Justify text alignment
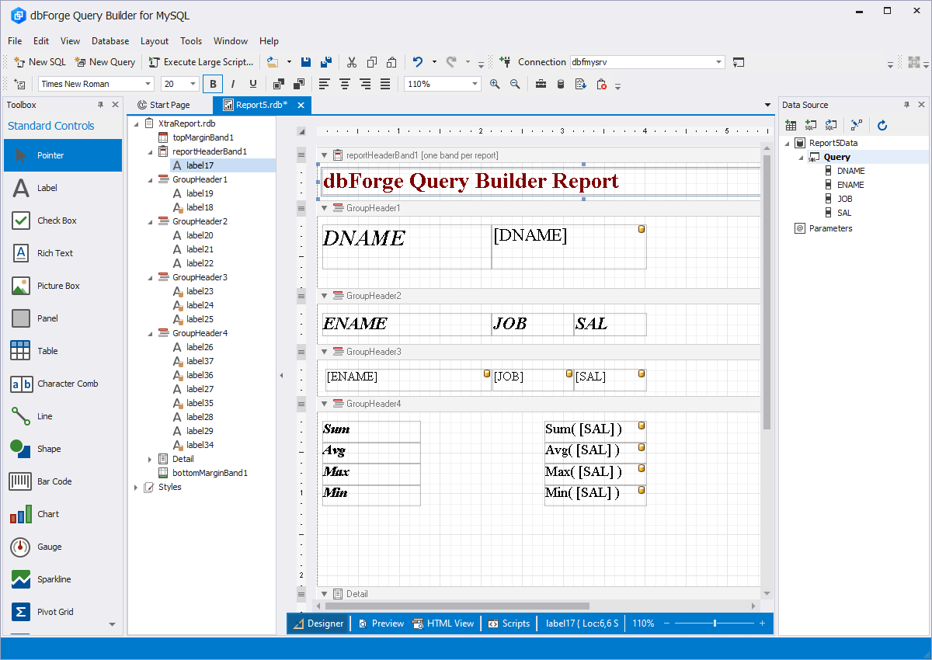Image resolution: width=932 pixels, height=660 pixels. [385, 84]
